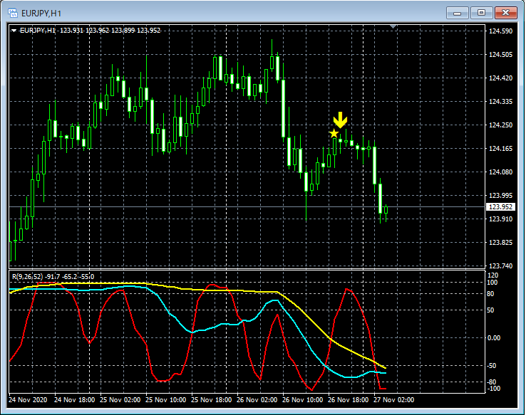
Task: Click the 123.910 price scale value
Action: pos(500,219)
